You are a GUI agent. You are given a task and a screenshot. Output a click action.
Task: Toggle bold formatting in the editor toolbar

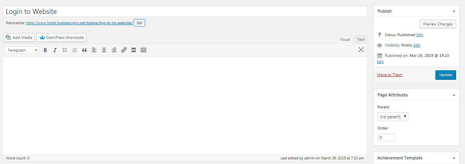[45, 50]
